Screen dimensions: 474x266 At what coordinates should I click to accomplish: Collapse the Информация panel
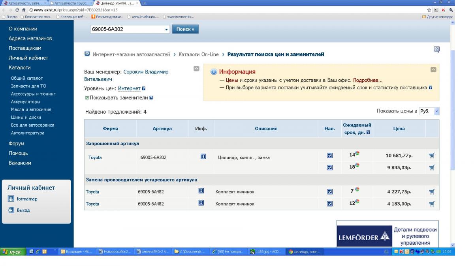(x=433, y=69)
